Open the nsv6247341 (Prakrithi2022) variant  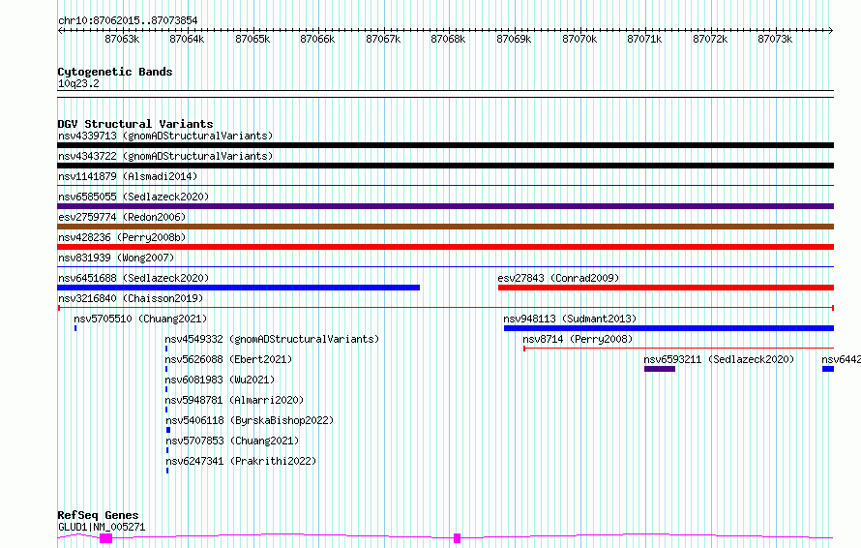[240, 461]
